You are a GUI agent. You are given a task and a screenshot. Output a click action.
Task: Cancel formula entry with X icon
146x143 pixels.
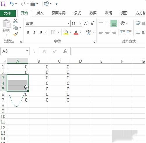tap(44, 51)
